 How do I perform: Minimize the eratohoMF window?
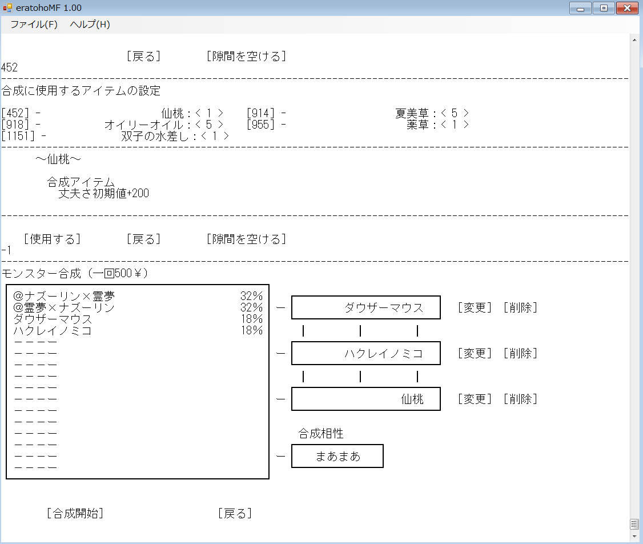pyautogui.click(x=580, y=8)
